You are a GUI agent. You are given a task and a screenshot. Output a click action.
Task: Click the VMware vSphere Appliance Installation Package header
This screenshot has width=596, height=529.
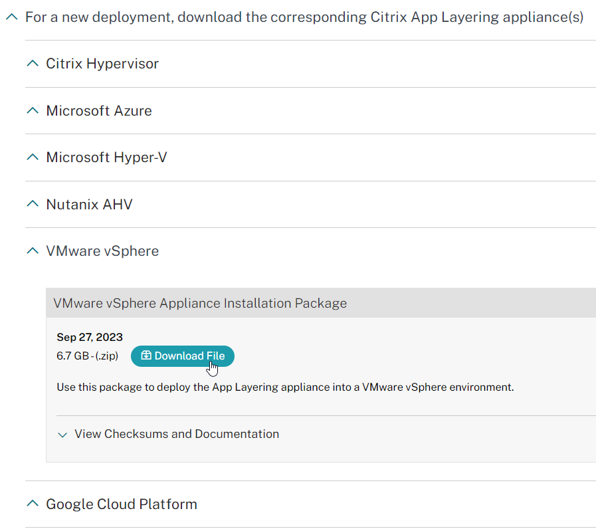click(321, 303)
